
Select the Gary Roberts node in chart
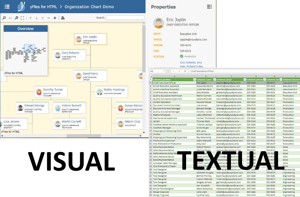70,55
